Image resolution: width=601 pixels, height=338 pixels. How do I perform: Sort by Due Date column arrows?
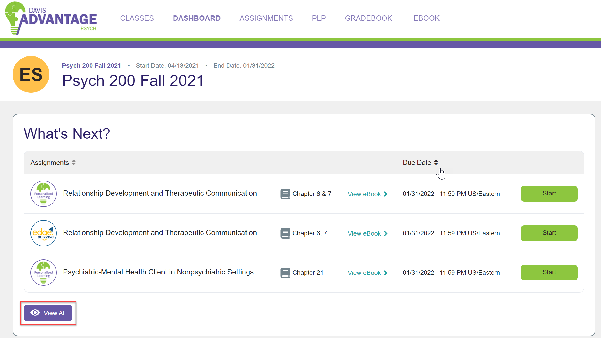pyautogui.click(x=436, y=163)
